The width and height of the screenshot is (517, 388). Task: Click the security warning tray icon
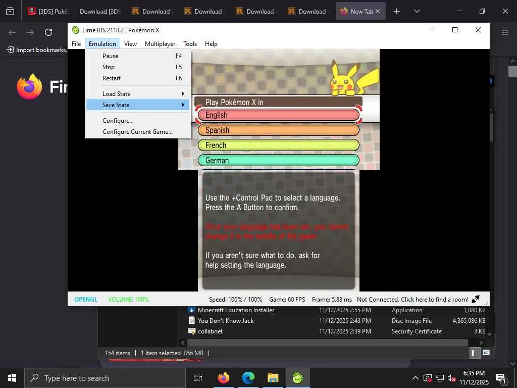[428, 378]
